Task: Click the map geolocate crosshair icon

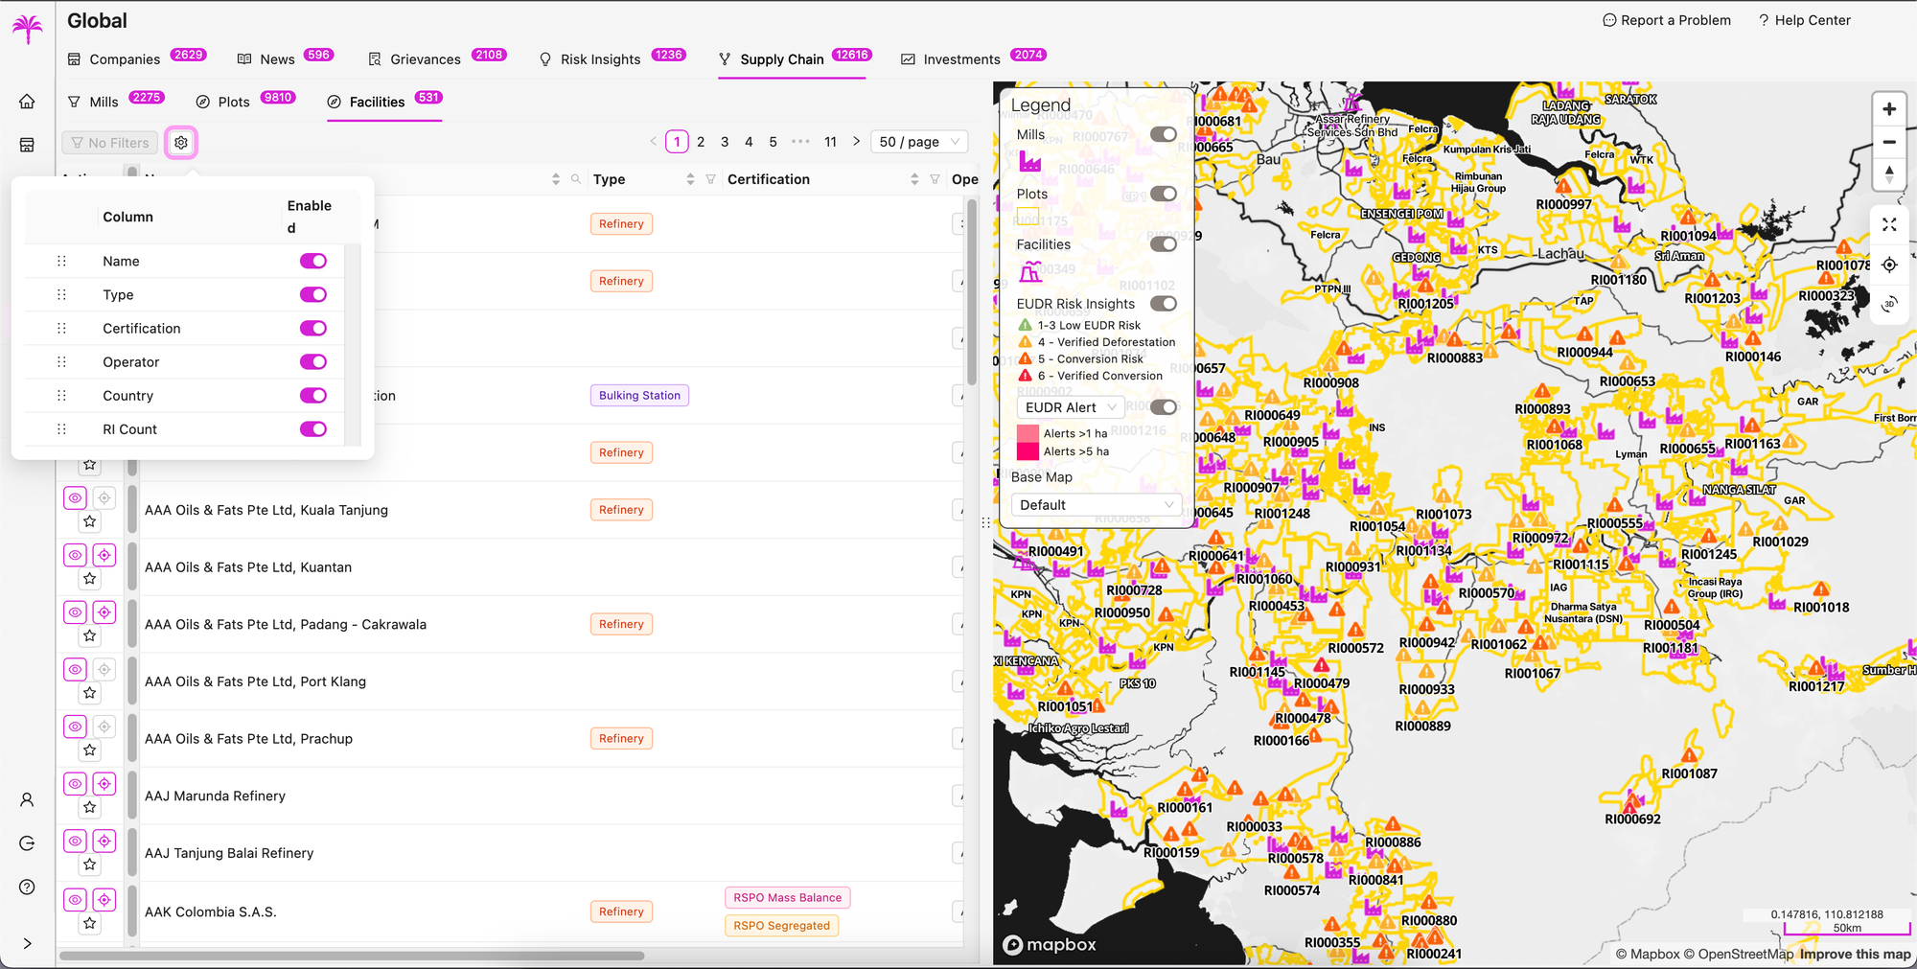Action: 1889,265
